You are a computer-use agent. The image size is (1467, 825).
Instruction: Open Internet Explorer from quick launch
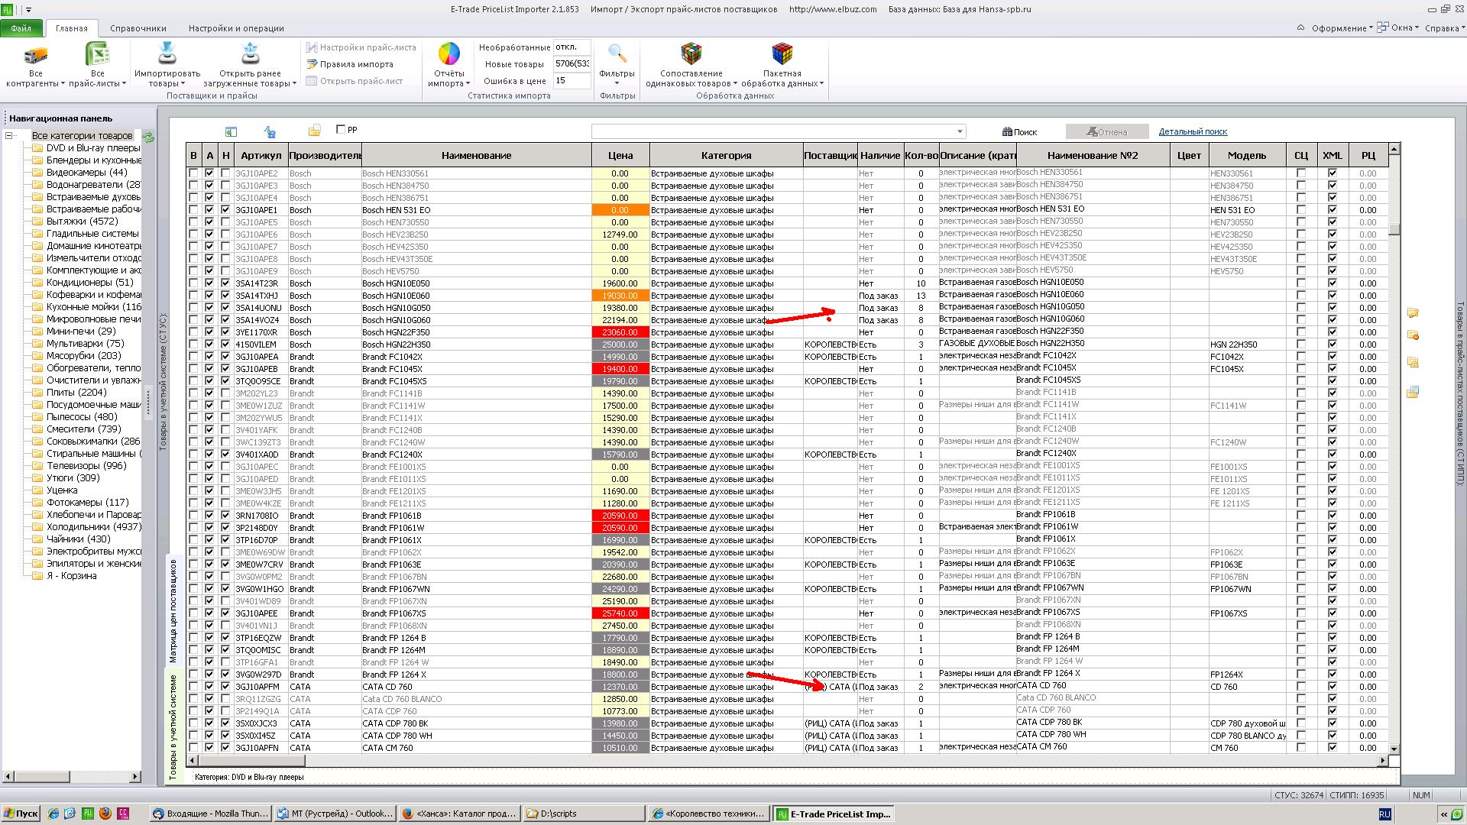pos(53,814)
